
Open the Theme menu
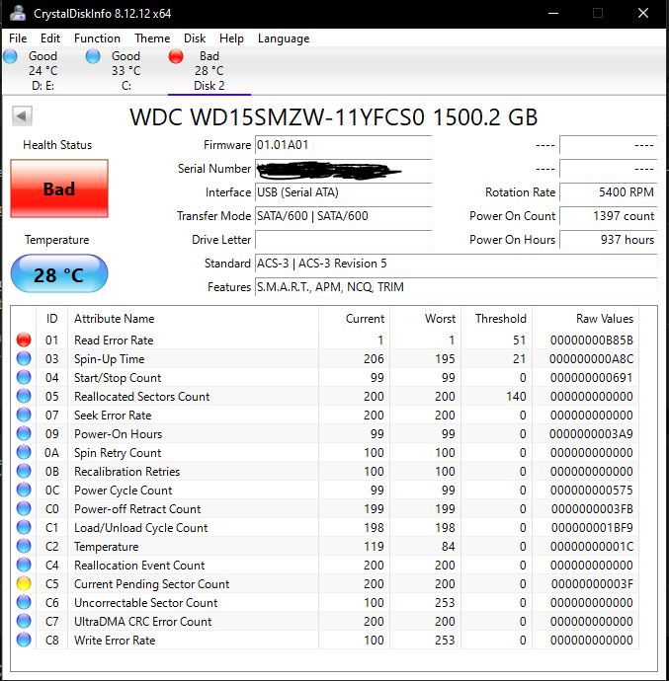(x=152, y=38)
